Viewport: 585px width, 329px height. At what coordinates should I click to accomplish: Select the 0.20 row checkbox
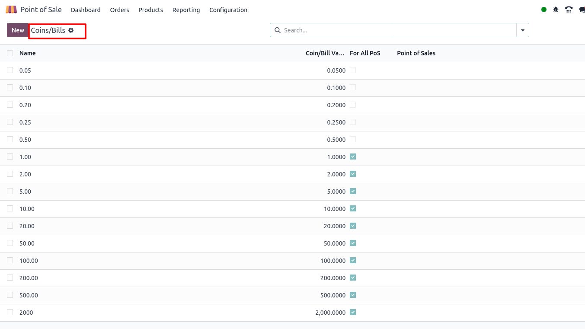tap(10, 105)
